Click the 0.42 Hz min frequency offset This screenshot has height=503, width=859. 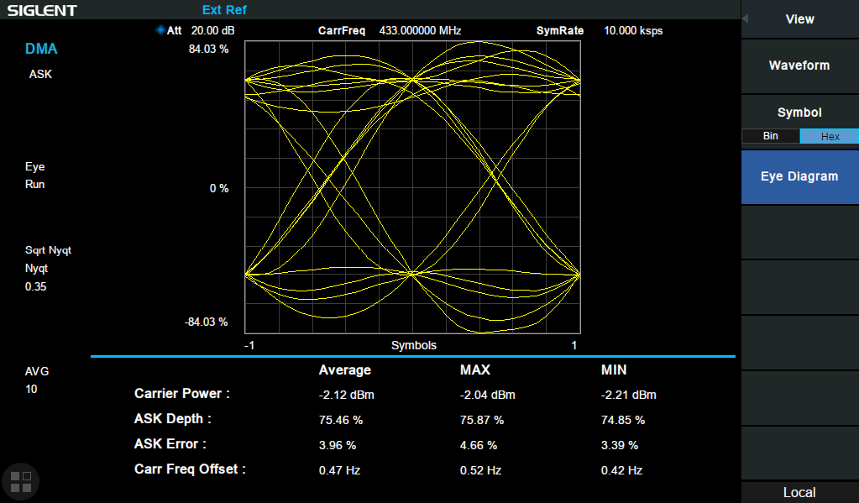tap(622, 470)
